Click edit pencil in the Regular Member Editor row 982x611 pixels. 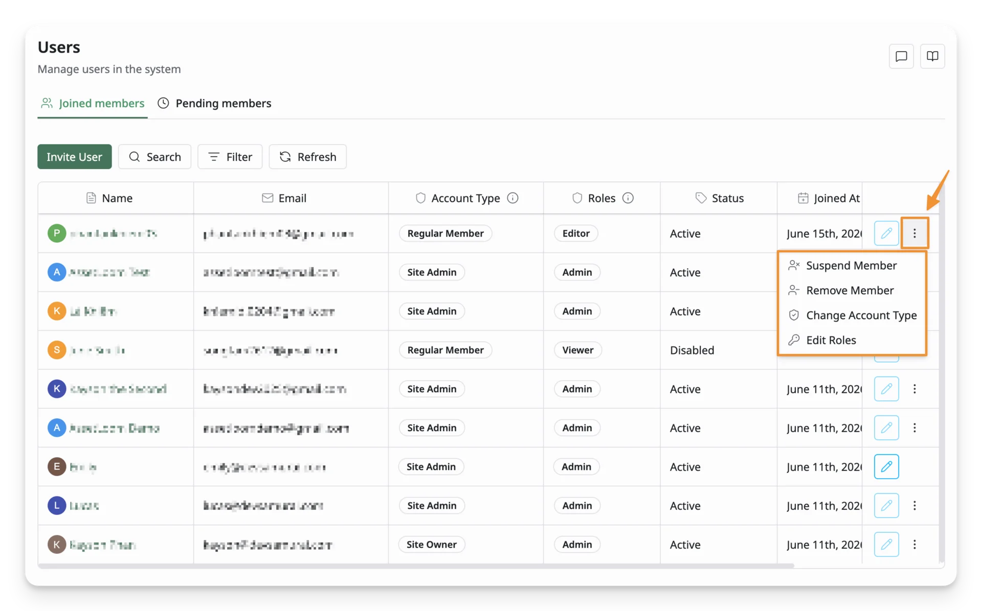click(x=886, y=233)
